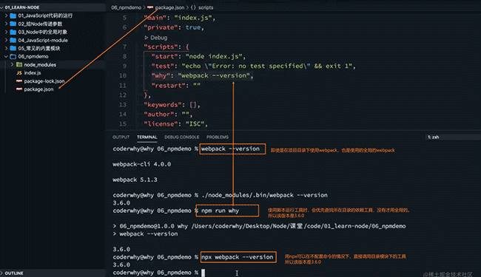
Task: Click the 06_npmdemo breadcrumb segment
Action: coord(126,7)
